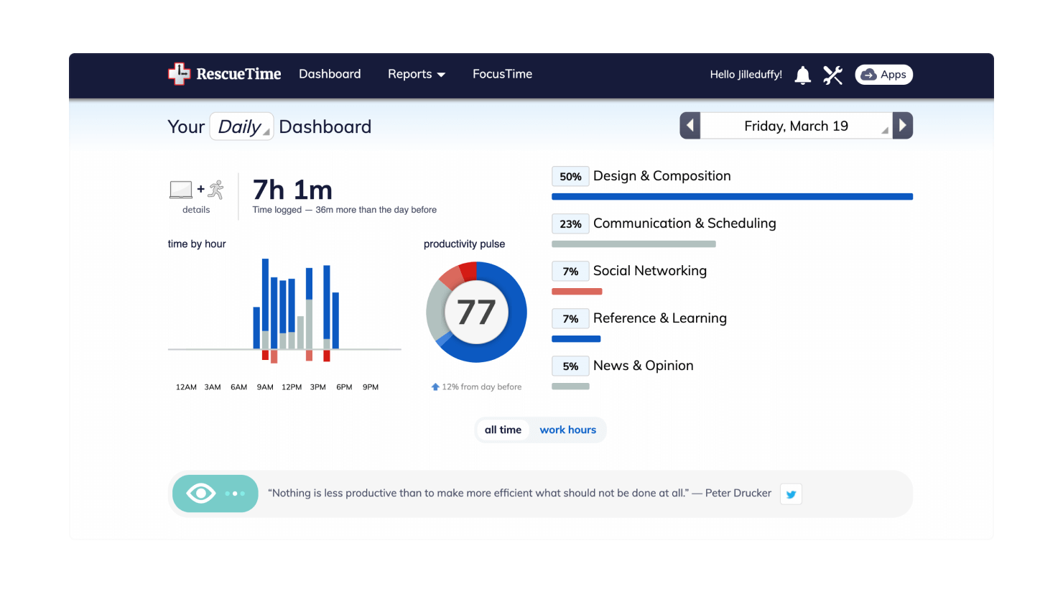
Task: Click the 7h 1m time logged total
Action: click(x=292, y=190)
